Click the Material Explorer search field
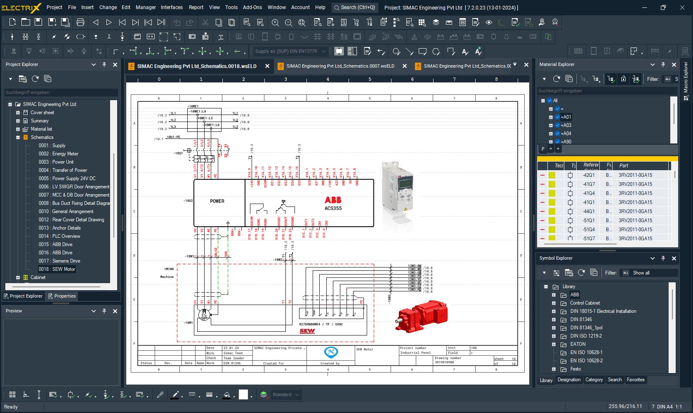This screenshot has height=413, width=693. click(x=607, y=91)
